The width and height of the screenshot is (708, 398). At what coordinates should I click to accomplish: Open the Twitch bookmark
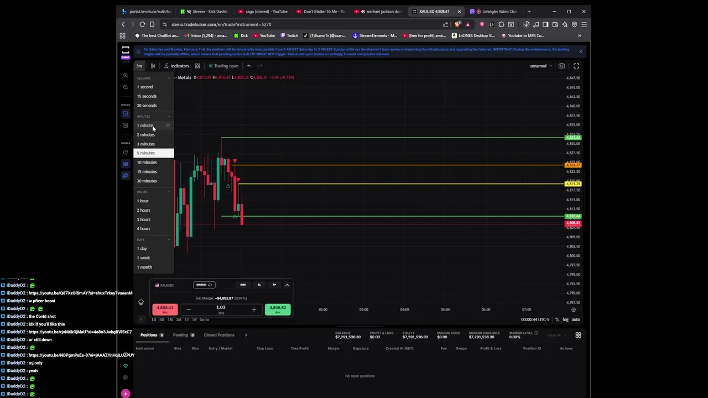click(x=289, y=35)
